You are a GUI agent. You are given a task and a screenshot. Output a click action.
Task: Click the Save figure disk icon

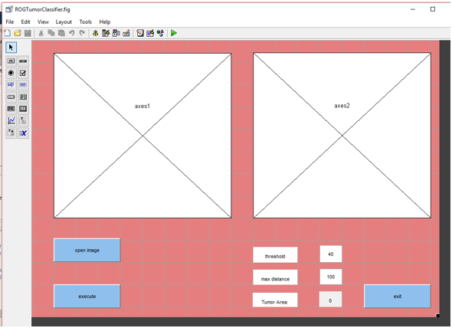pyautogui.click(x=28, y=33)
